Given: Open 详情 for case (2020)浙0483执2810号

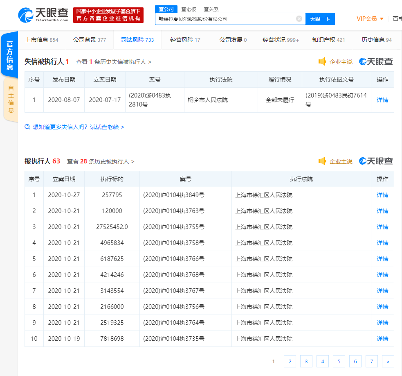Looking at the screenshot, I should [382, 100].
